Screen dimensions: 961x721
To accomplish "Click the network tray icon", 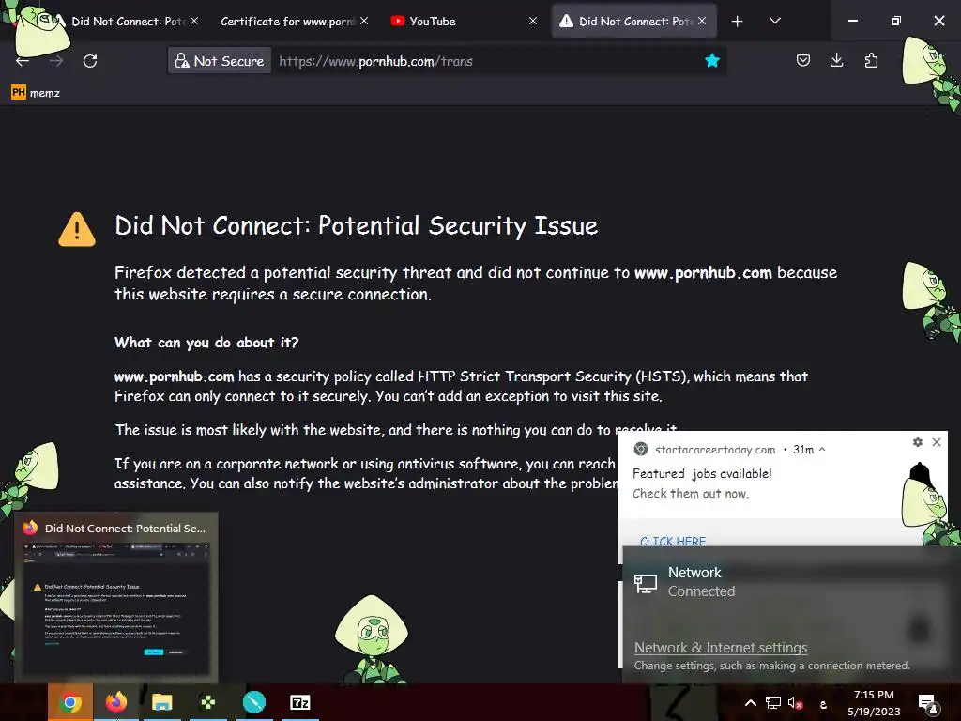I will tap(773, 702).
